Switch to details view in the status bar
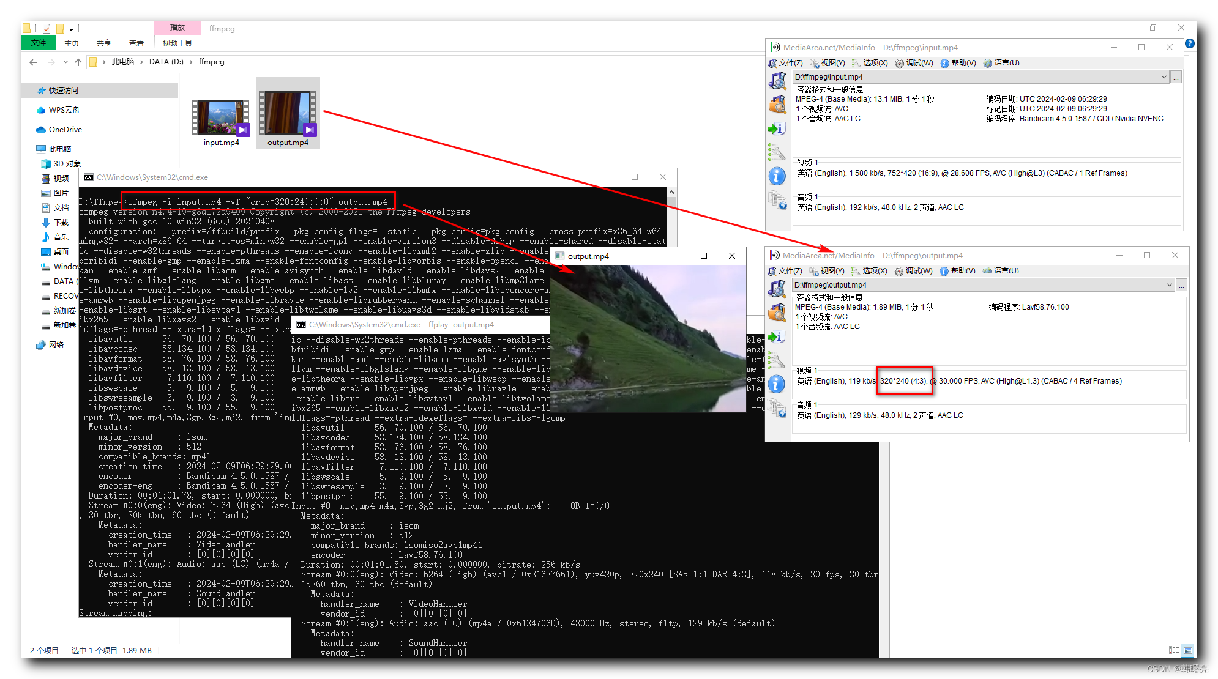 pos(1174,650)
